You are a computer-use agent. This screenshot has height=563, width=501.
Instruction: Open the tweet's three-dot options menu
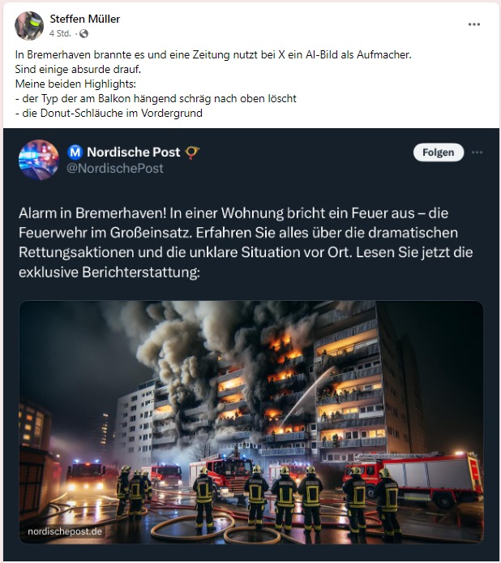pyautogui.click(x=477, y=153)
